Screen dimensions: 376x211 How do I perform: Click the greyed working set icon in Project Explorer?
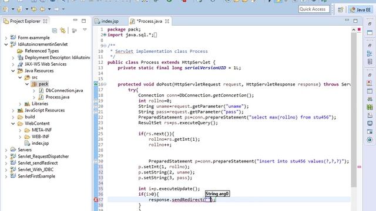coord(75,30)
